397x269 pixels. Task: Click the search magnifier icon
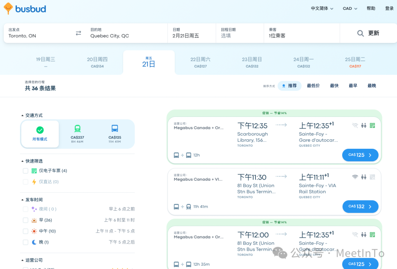(360, 33)
